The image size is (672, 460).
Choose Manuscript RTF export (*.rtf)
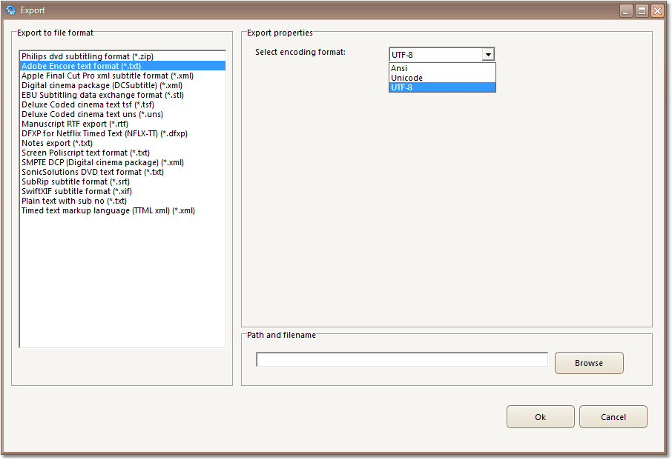tap(74, 124)
